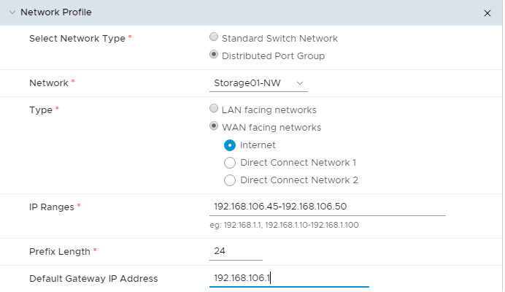Select Distributed Port Group radio button
This screenshot has height=292, width=505.
pyautogui.click(x=214, y=55)
